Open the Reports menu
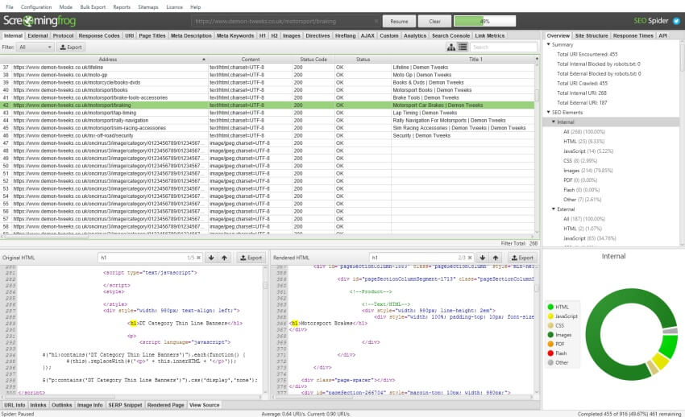Image resolution: width=685 pixels, height=417 pixels. pos(122,7)
